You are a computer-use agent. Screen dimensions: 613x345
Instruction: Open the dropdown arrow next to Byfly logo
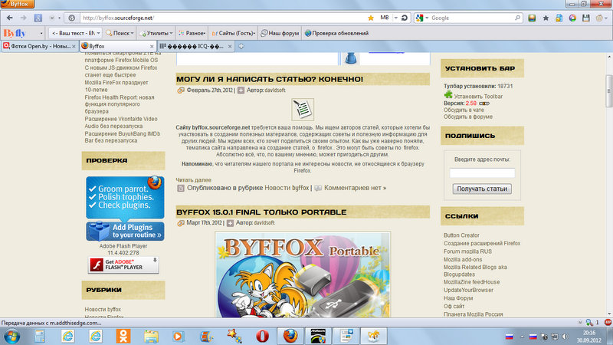point(41,34)
